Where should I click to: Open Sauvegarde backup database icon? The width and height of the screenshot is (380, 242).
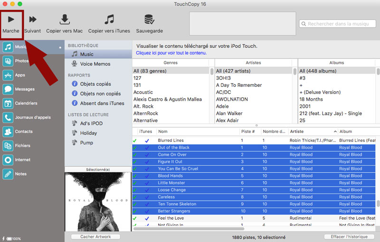point(149,19)
